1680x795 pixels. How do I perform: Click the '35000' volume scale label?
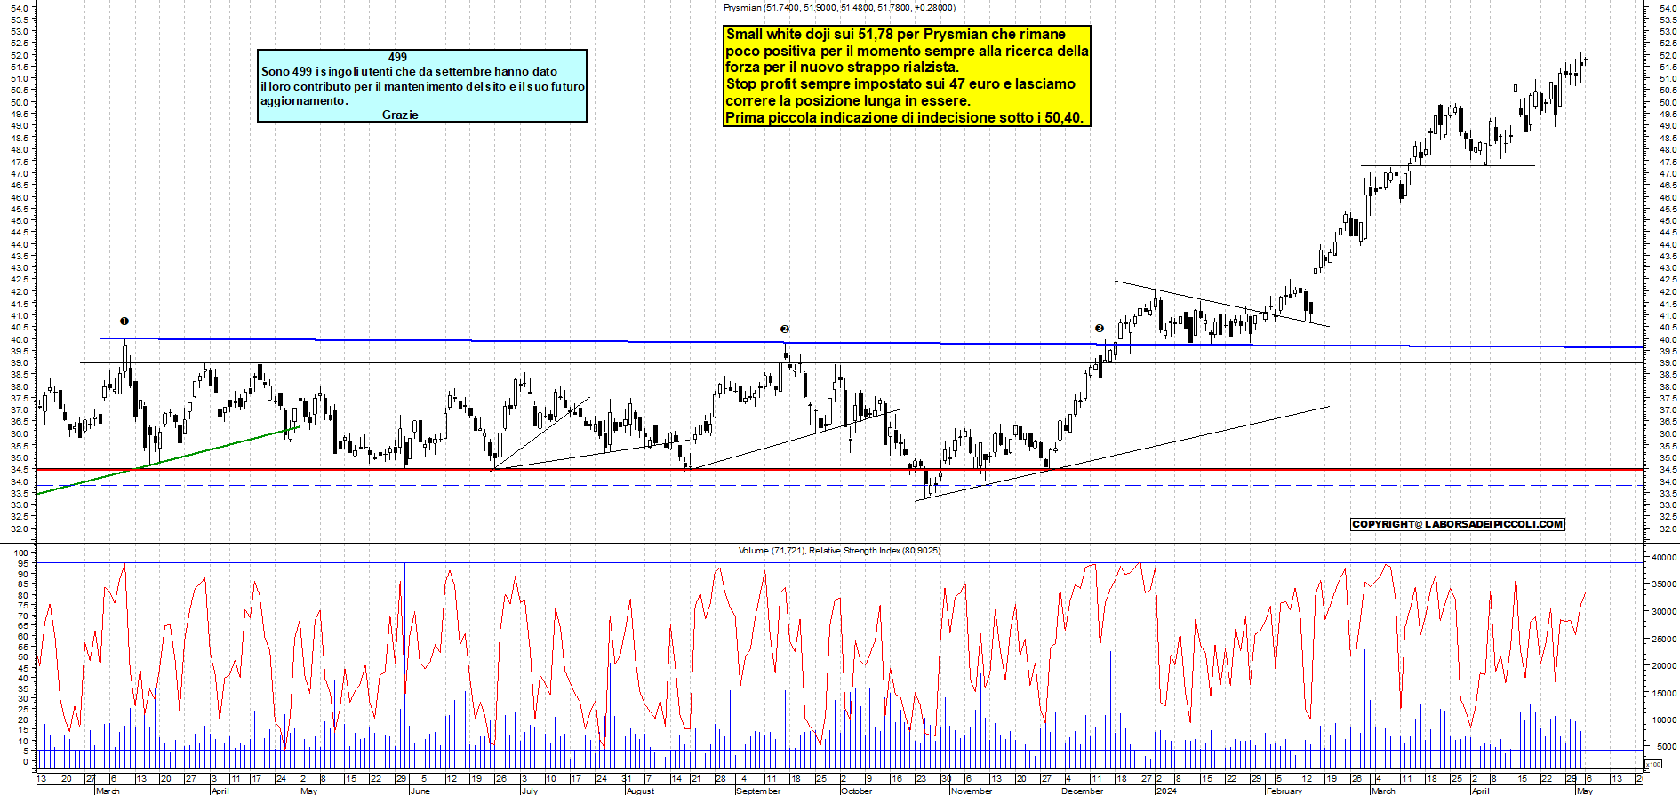[1664, 584]
